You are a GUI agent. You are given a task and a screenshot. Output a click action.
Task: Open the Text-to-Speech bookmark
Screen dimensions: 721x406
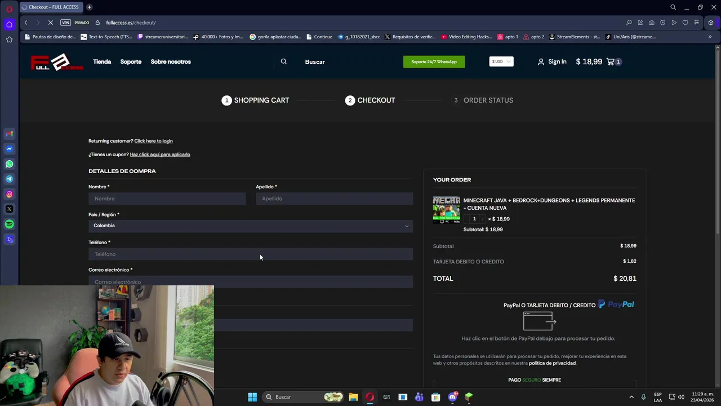click(106, 37)
